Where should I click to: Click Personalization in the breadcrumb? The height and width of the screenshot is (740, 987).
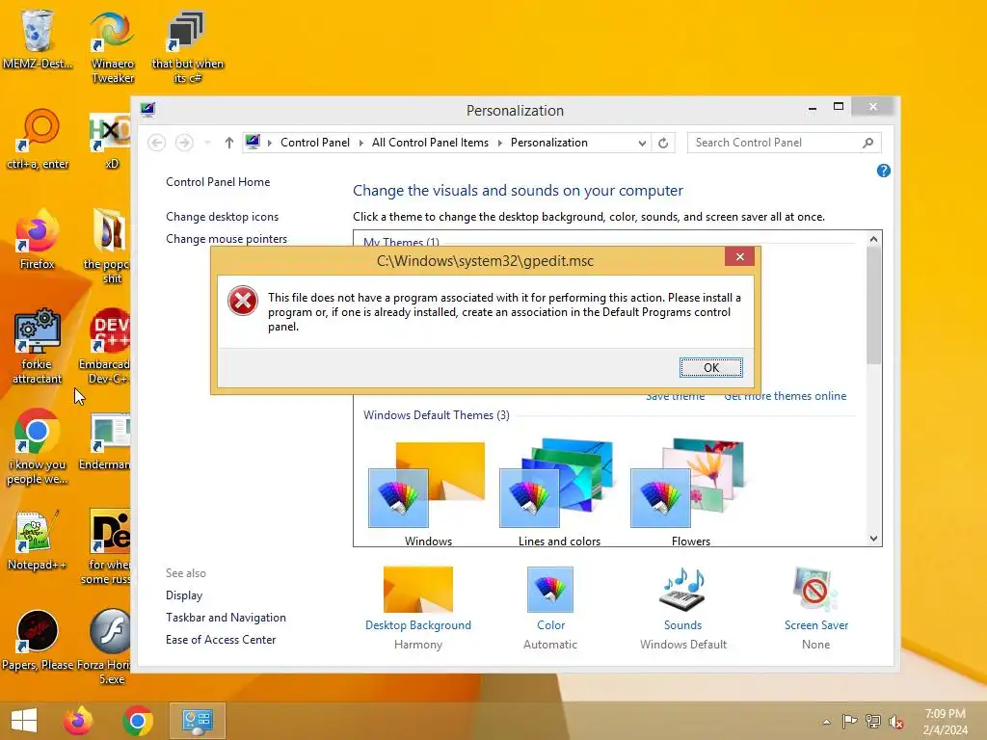(x=548, y=143)
